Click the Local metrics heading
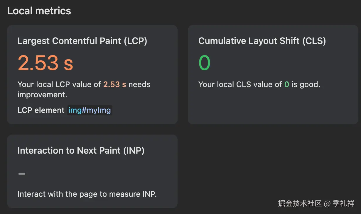The width and height of the screenshot is (361, 214). pos(39,11)
